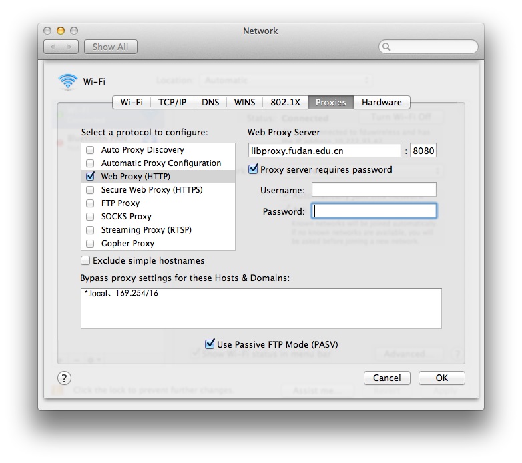Click the help question mark button
Image resolution: width=522 pixels, height=463 pixels.
[x=63, y=378]
